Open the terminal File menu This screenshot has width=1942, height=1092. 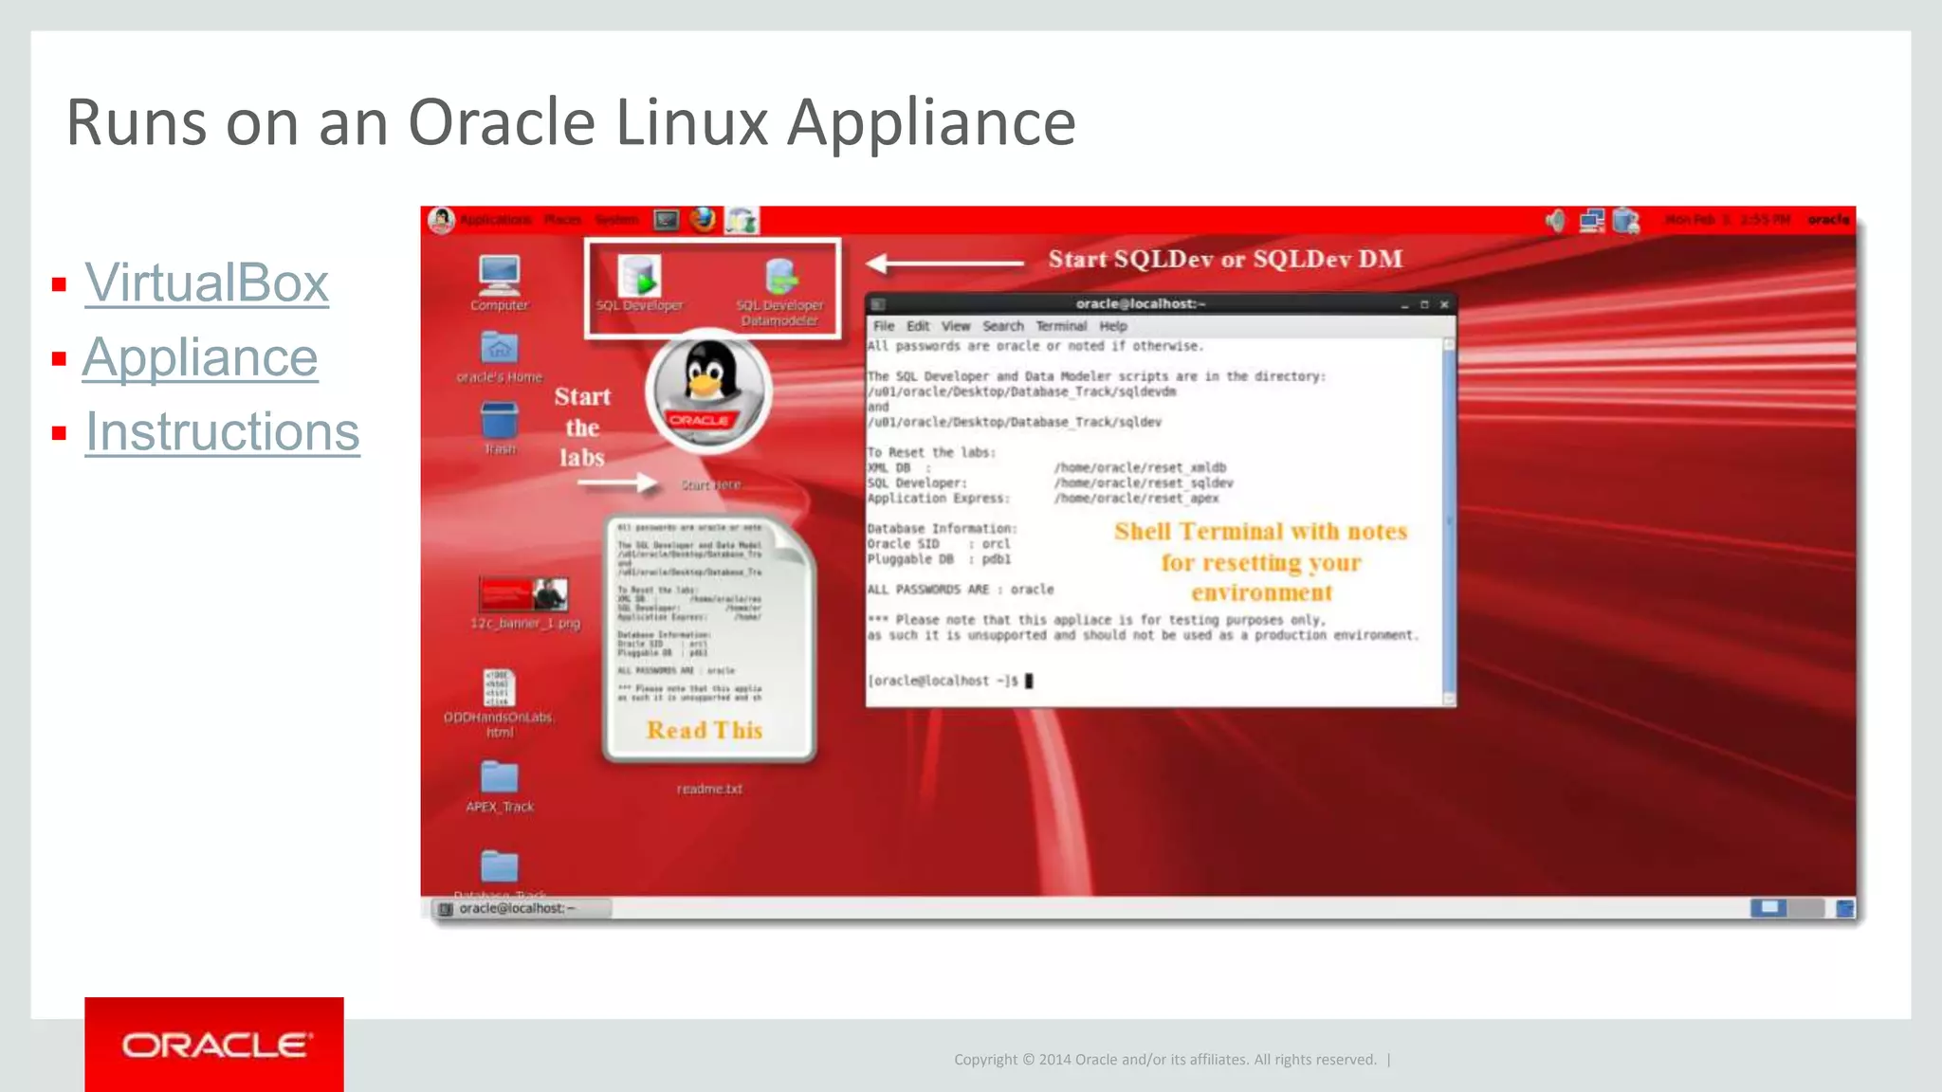point(883,326)
